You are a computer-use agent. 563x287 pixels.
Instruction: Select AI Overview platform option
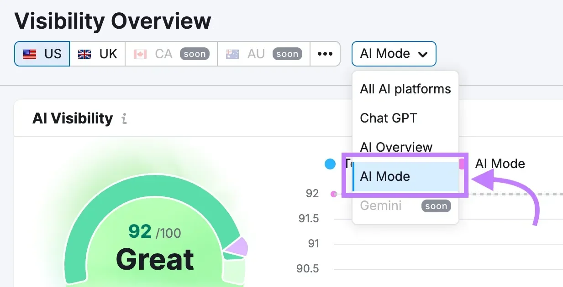[x=396, y=147]
